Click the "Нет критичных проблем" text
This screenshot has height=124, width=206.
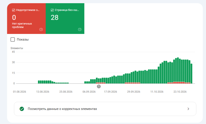tap(22, 25)
